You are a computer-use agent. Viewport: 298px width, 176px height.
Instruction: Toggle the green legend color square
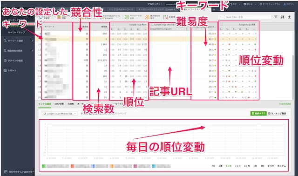pyautogui.click(x=44, y=166)
